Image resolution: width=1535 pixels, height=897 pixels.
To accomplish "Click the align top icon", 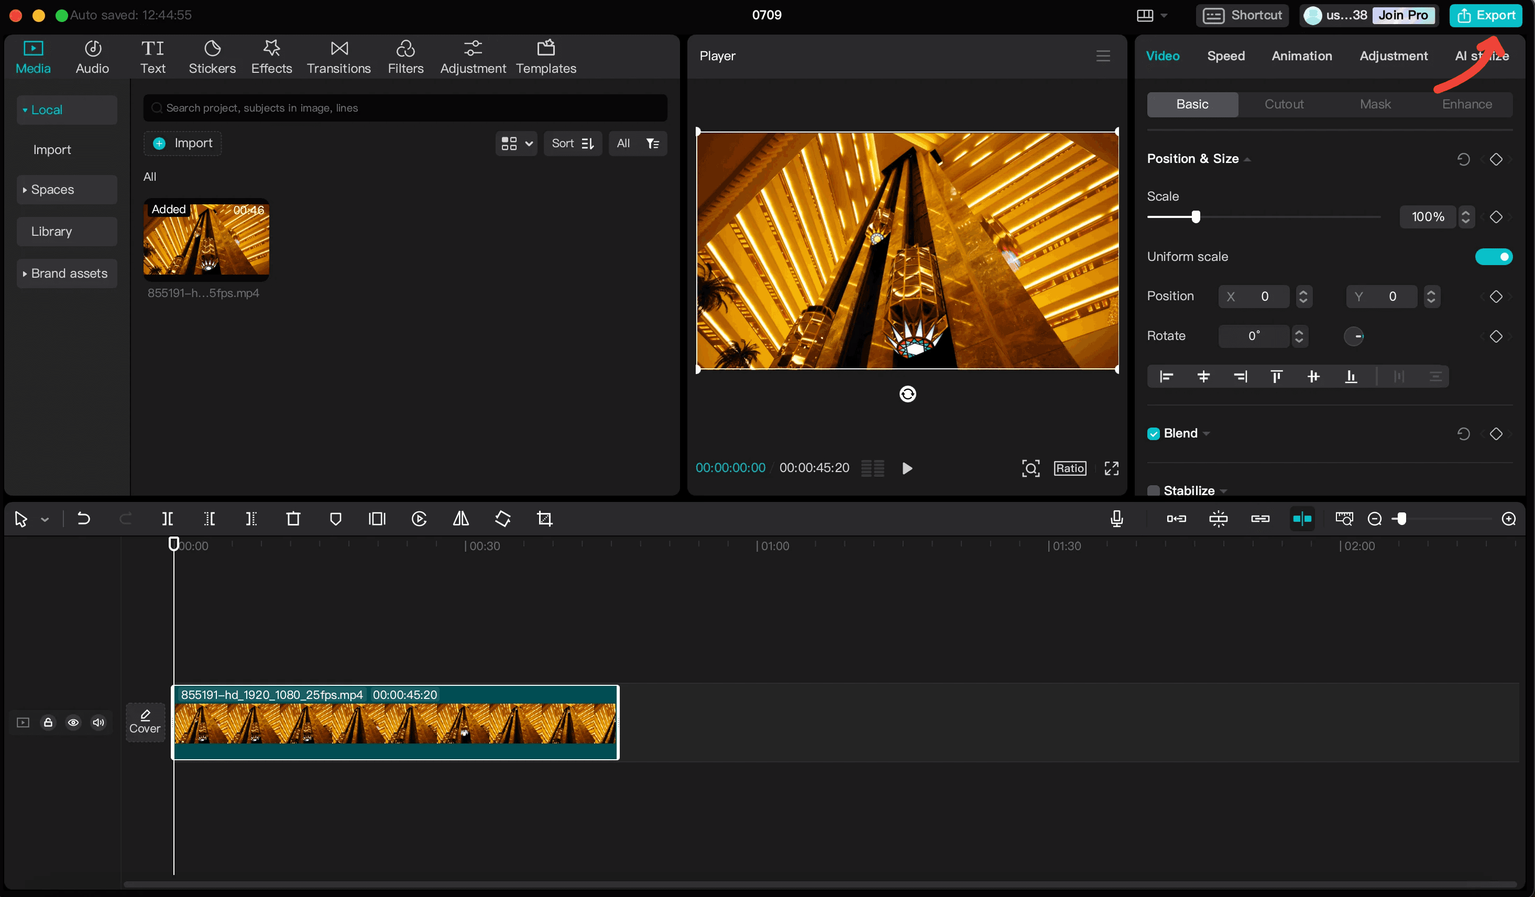I will point(1277,377).
